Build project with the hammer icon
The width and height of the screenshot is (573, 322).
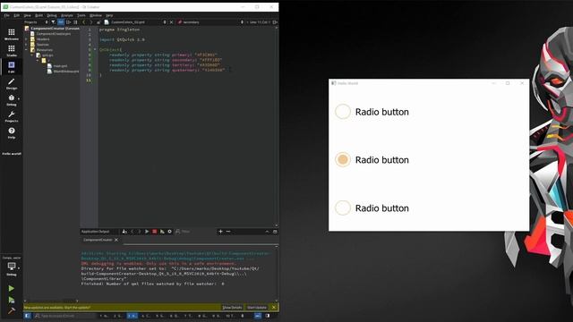pos(12,310)
